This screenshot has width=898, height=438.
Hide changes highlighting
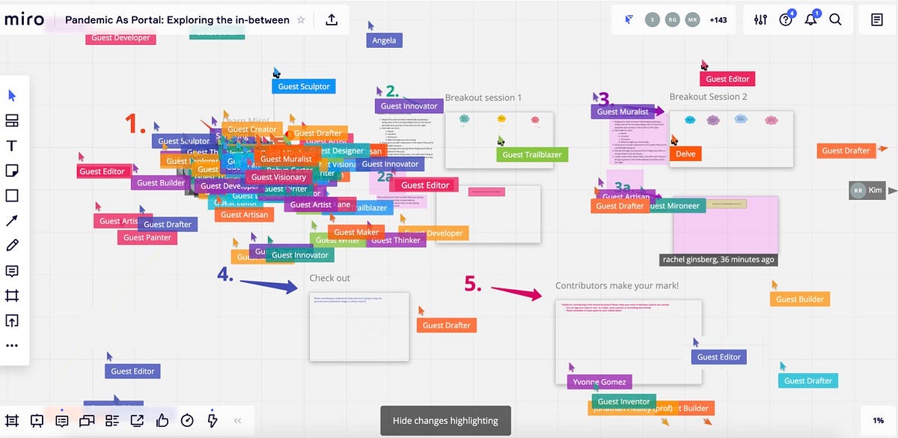(445, 421)
